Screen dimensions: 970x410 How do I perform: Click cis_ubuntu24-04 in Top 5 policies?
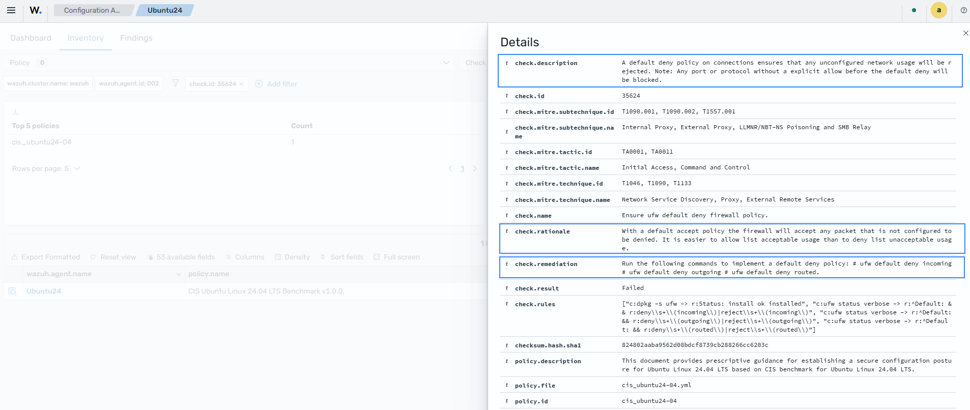pyautogui.click(x=42, y=142)
